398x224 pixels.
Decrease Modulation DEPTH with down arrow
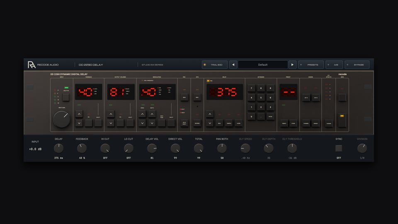click(x=152, y=123)
